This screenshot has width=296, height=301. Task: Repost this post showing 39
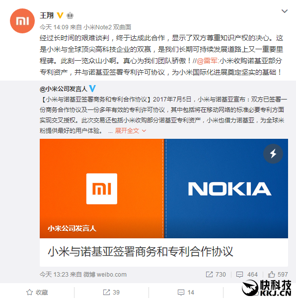pyautogui.click(x=111, y=293)
